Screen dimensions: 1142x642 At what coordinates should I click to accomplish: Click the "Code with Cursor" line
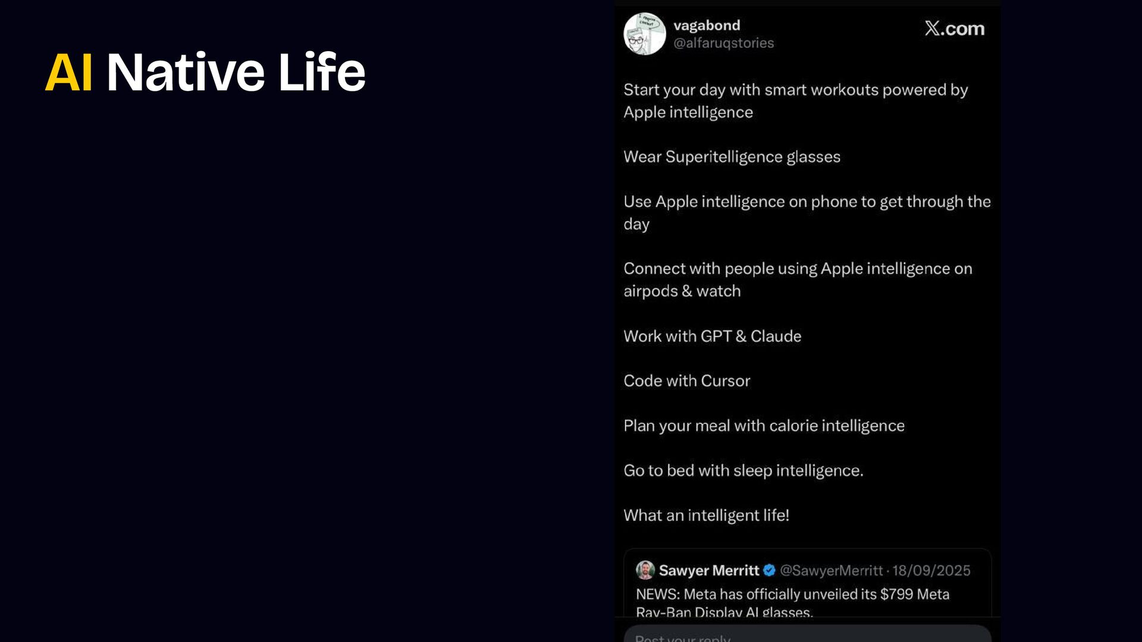[x=686, y=381]
